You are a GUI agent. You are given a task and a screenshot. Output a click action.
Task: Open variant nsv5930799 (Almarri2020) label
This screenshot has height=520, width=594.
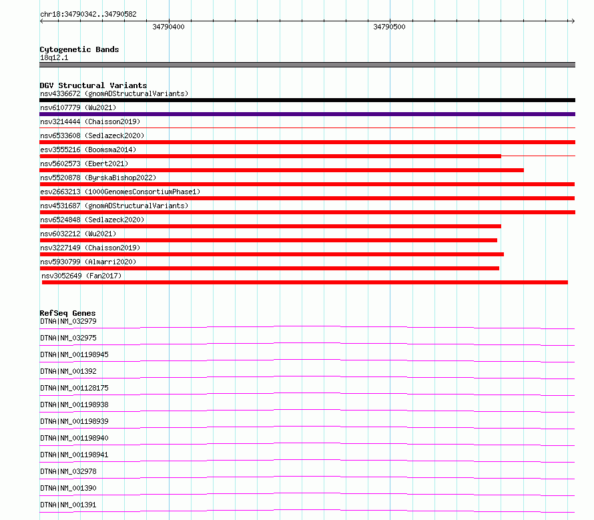click(x=88, y=262)
